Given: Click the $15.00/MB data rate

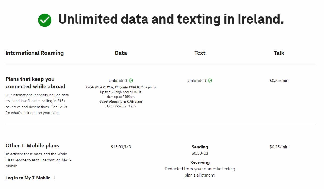Looking at the screenshot, I should pos(121,147).
